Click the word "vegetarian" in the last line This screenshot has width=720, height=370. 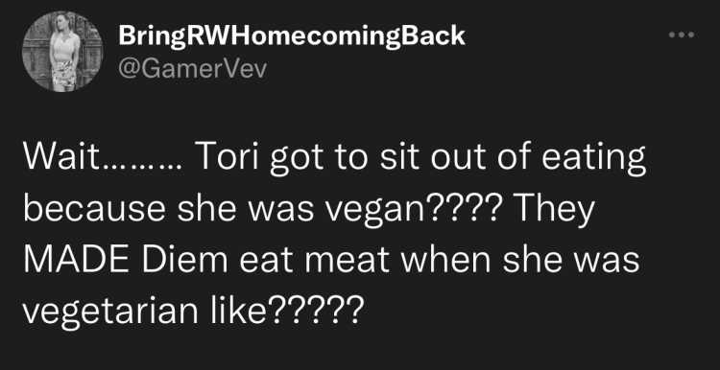[109, 311]
